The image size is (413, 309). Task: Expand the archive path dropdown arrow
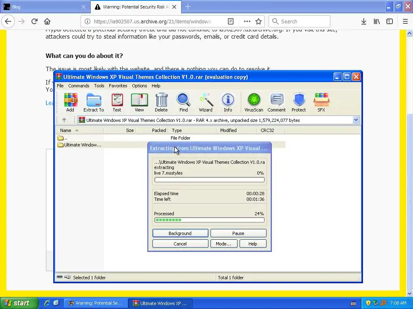coord(356,120)
